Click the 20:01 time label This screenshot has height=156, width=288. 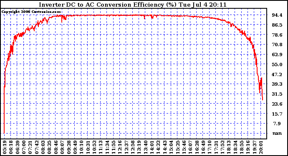261,147
